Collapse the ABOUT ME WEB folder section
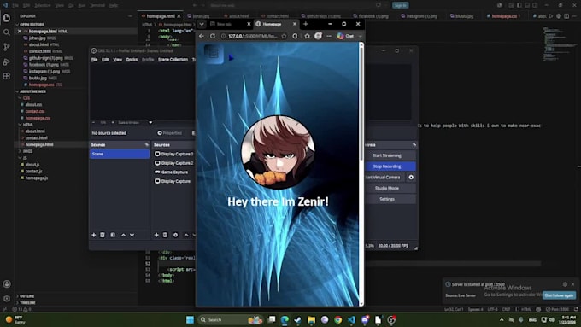The width and height of the screenshot is (581, 327). pos(32,91)
